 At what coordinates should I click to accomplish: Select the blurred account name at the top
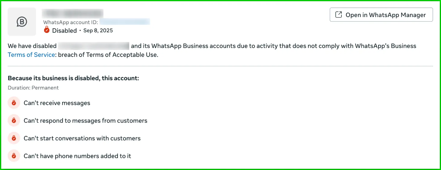click(x=73, y=13)
